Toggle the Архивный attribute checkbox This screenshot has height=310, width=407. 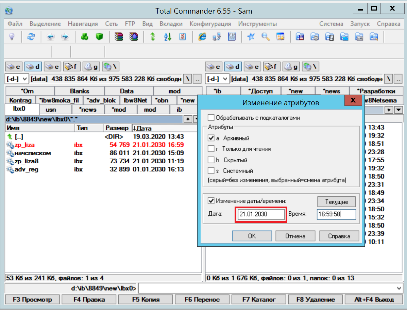click(x=211, y=138)
